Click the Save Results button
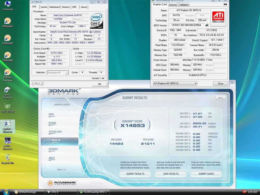260x195 pixels. (171, 174)
